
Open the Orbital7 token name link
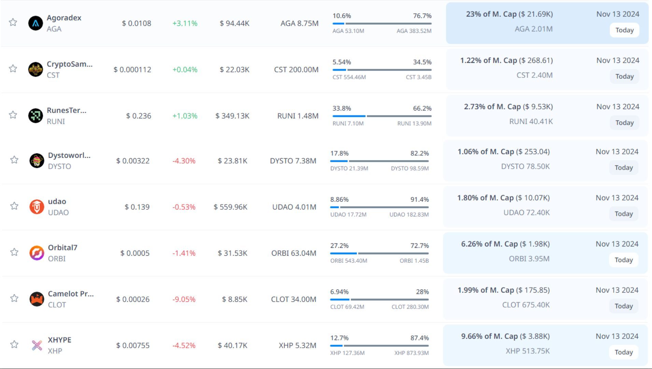(62, 247)
